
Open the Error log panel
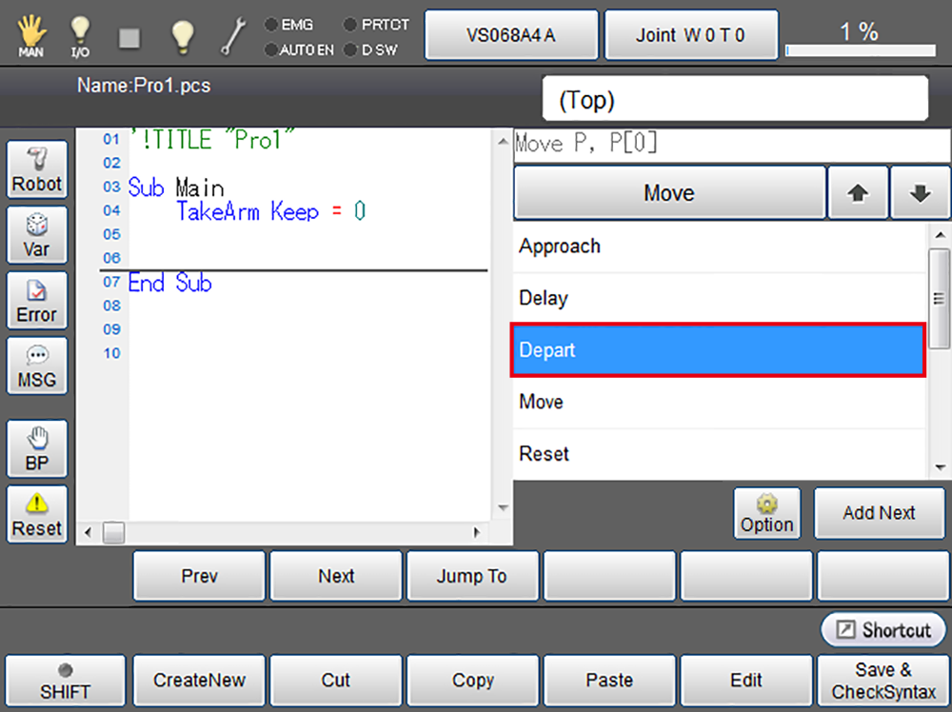coord(37,301)
